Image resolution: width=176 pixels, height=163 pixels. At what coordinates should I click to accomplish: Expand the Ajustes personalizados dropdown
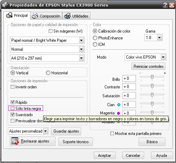28,131
